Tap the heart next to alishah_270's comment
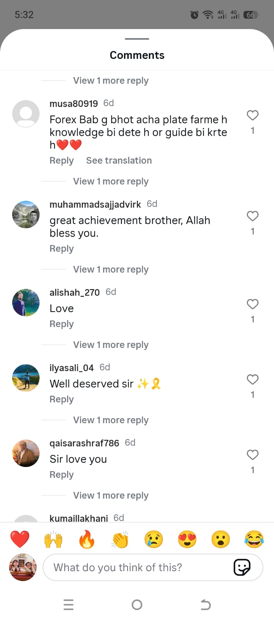 tap(252, 304)
